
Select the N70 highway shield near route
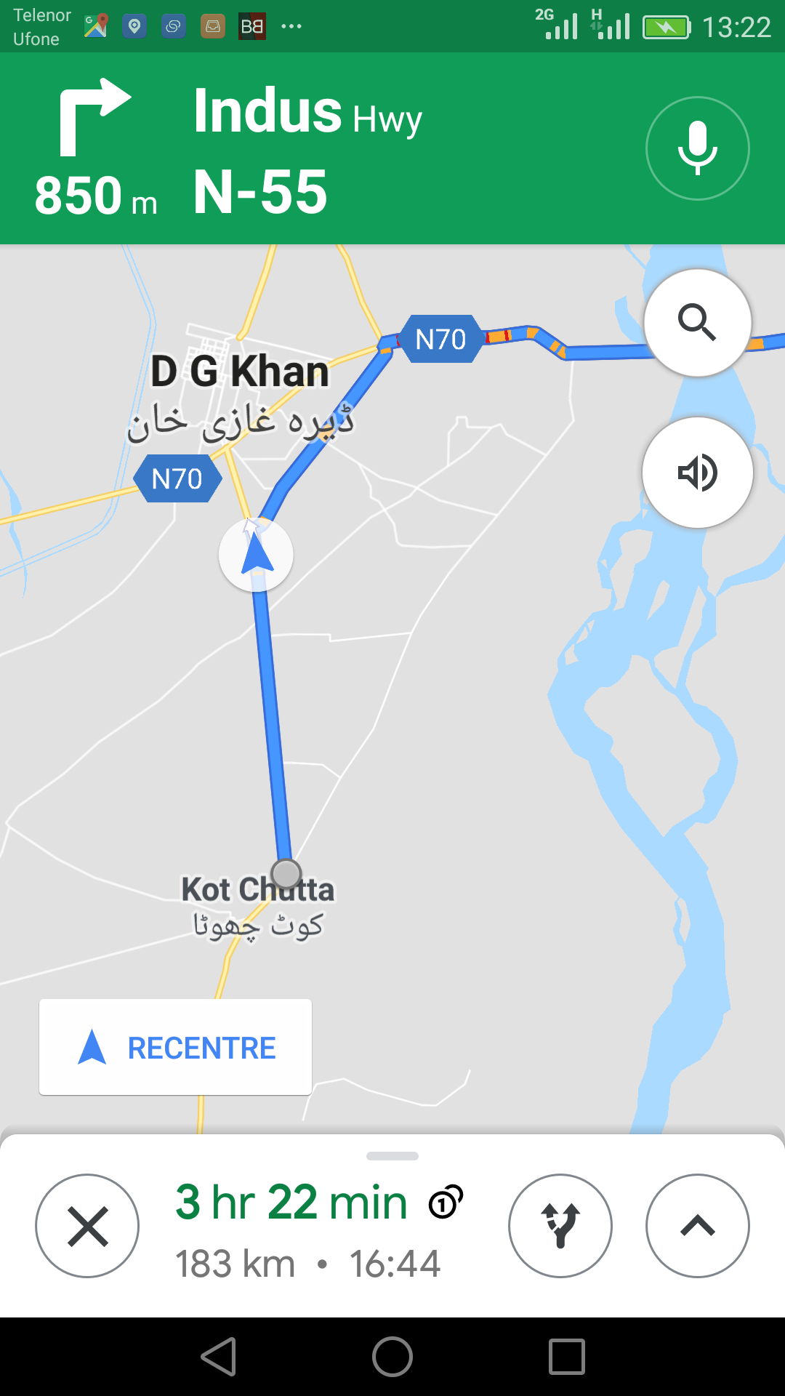click(440, 339)
